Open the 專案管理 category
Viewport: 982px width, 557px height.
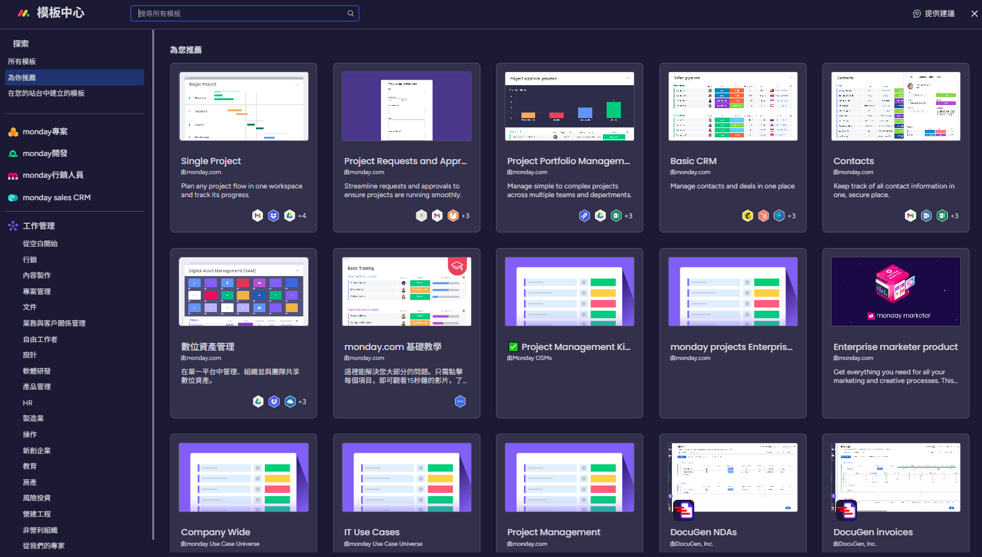pos(37,292)
